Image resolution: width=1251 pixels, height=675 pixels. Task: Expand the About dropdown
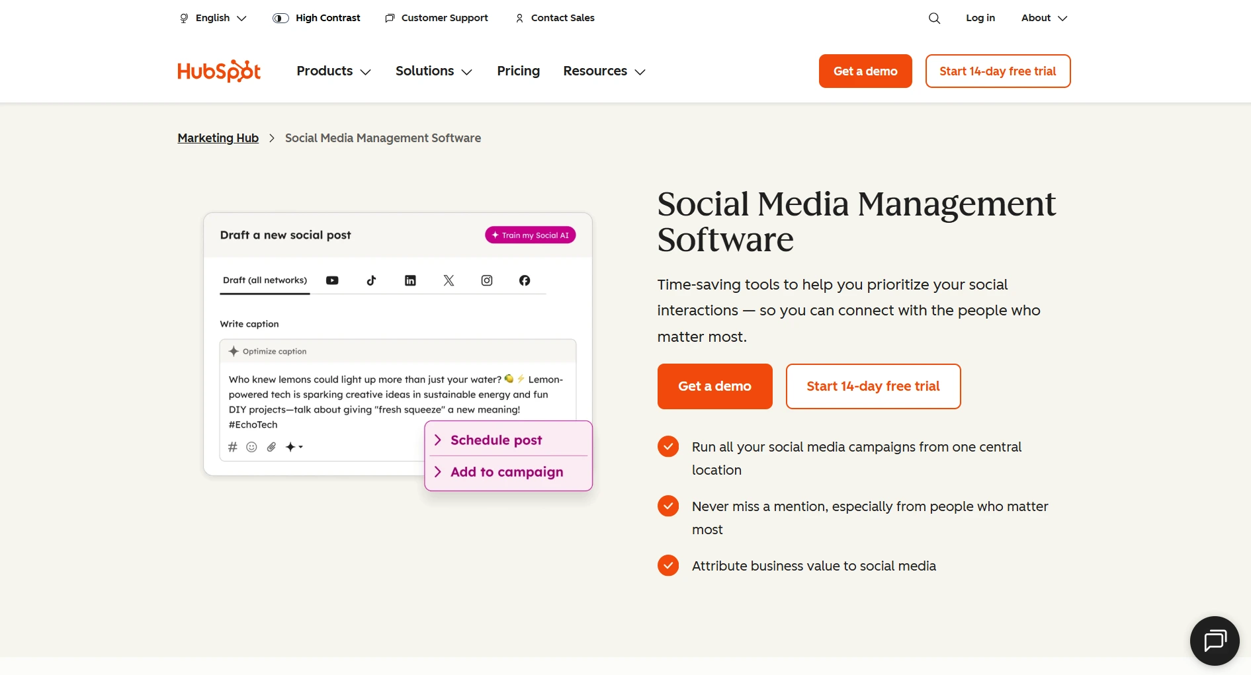point(1044,18)
